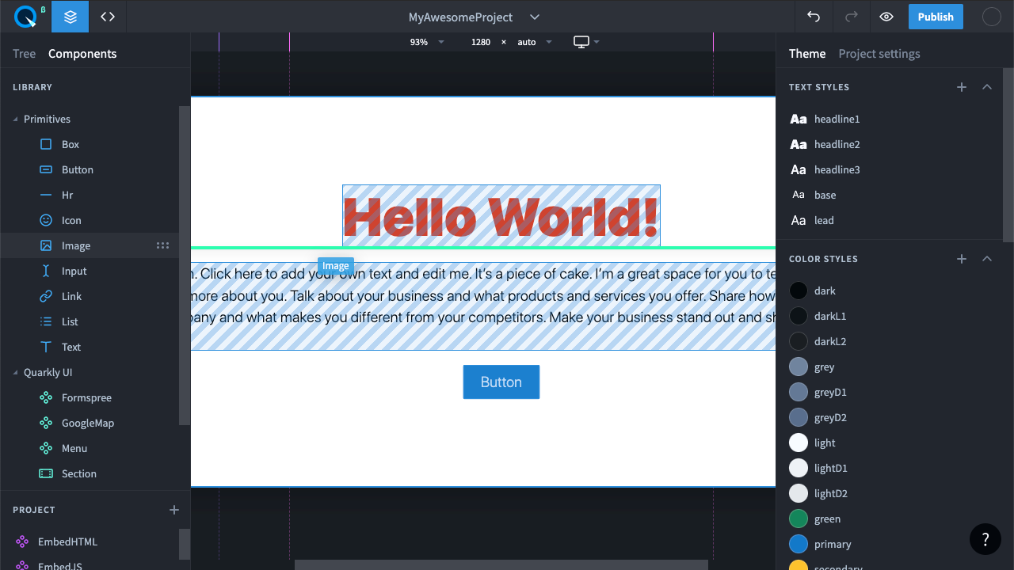Toggle preview mode with the eye icon
1014x570 pixels.
tap(886, 17)
